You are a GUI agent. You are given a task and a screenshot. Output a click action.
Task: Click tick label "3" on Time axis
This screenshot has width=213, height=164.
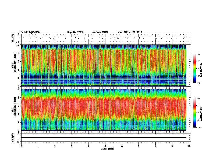point(72,146)
